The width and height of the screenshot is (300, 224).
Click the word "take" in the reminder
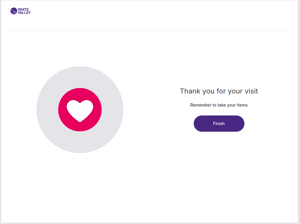222,105
